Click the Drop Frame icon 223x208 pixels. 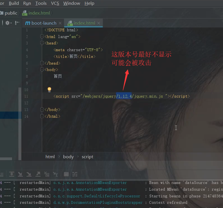tap(47, 174)
